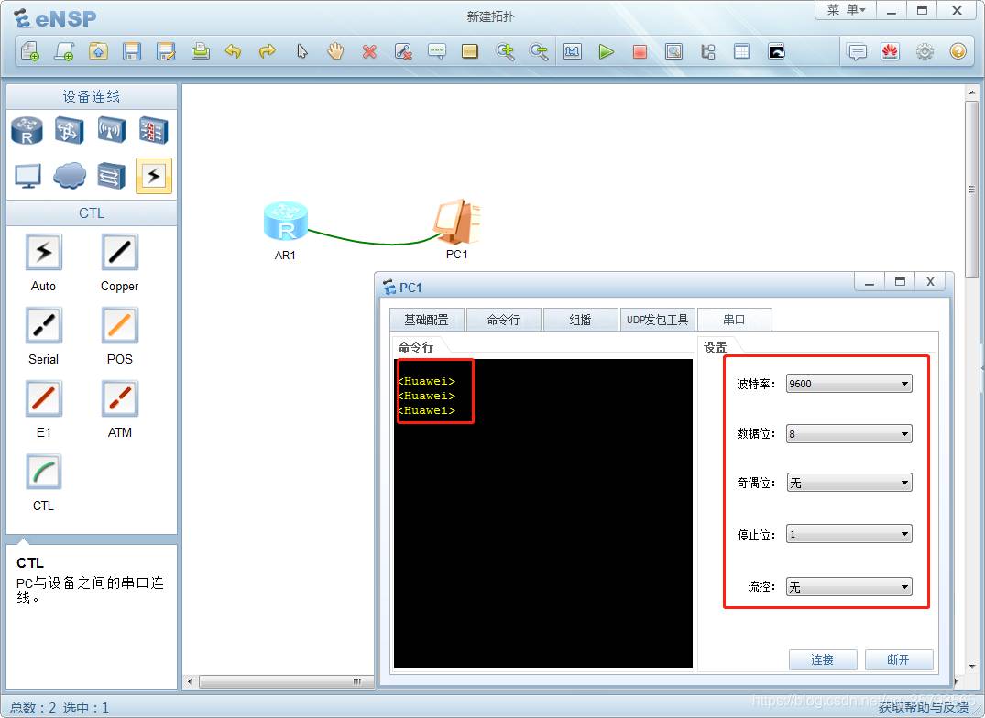The image size is (985, 718).
Task: Open the 基础配置 tab in PC1
Action: pos(427,320)
